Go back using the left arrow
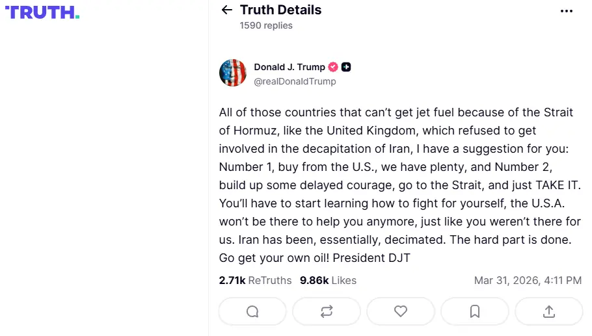The width and height of the screenshot is (592, 336). click(x=226, y=10)
